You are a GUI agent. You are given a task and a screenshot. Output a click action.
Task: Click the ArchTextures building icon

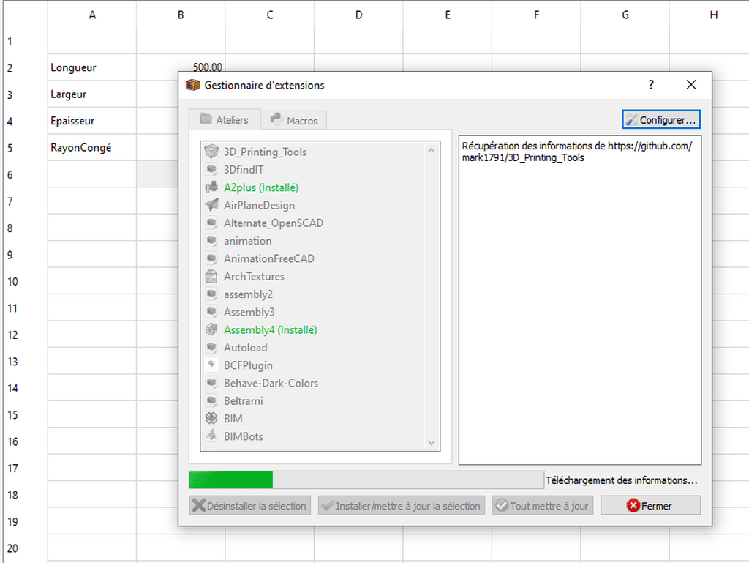point(211,276)
